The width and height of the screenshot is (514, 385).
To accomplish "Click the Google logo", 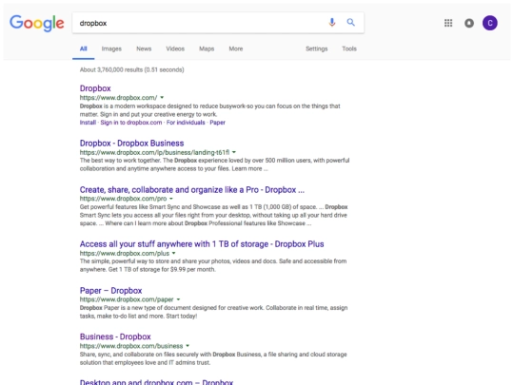I will 37,23.
